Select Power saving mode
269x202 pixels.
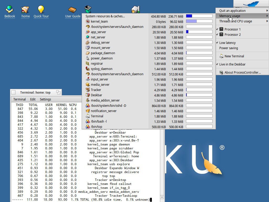pos(229,48)
